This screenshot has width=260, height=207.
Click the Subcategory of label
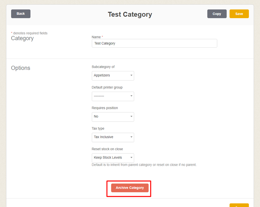tap(103, 67)
